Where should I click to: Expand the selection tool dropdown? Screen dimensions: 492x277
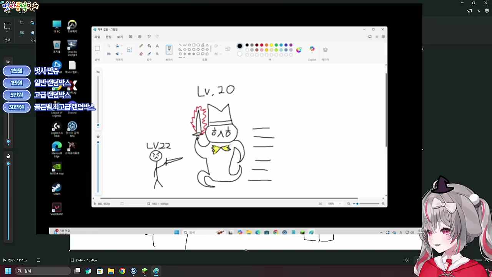98,54
